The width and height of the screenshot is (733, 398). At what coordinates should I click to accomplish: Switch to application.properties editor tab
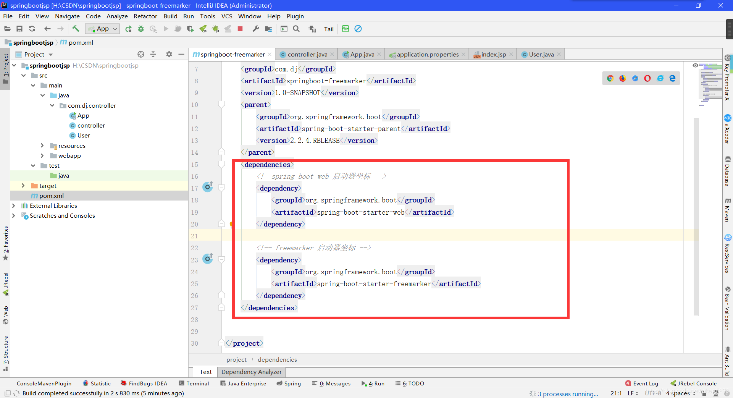coord(428,54)
